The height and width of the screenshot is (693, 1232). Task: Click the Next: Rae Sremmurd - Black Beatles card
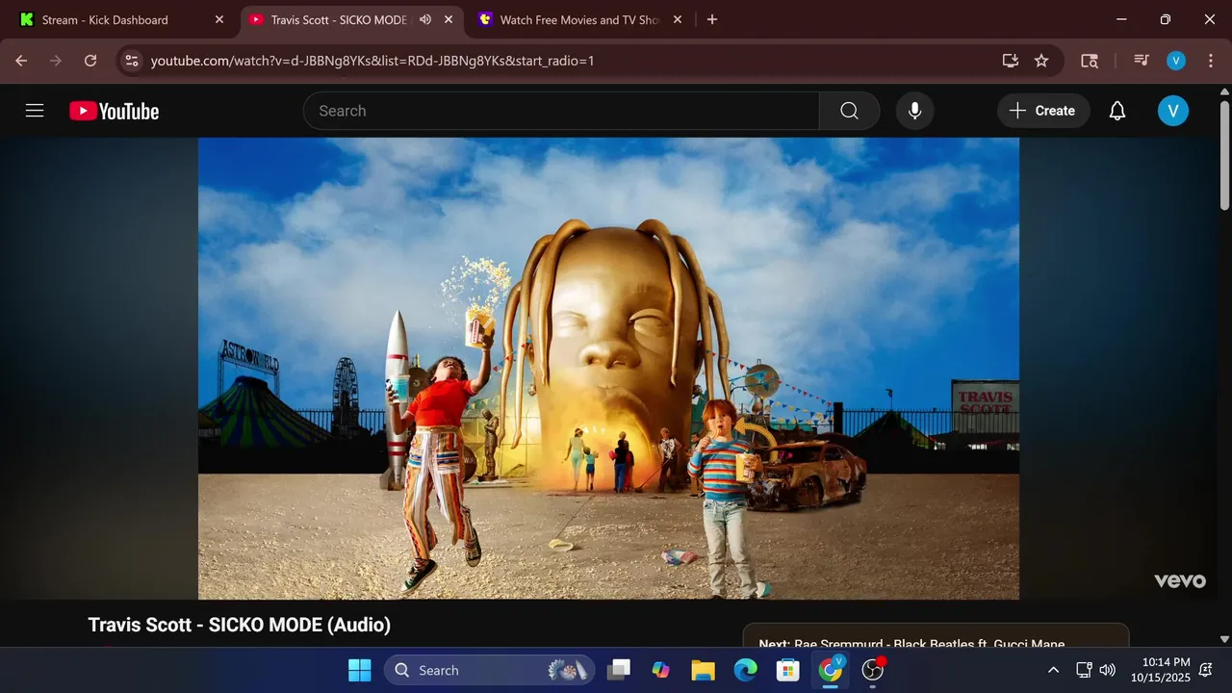point(936,637)
